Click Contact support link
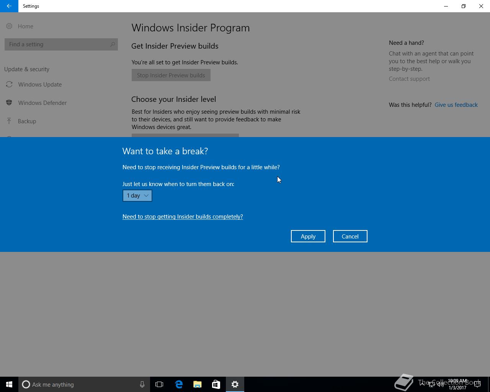Viewport: 490px width, 392px height. tap(409, 79)
